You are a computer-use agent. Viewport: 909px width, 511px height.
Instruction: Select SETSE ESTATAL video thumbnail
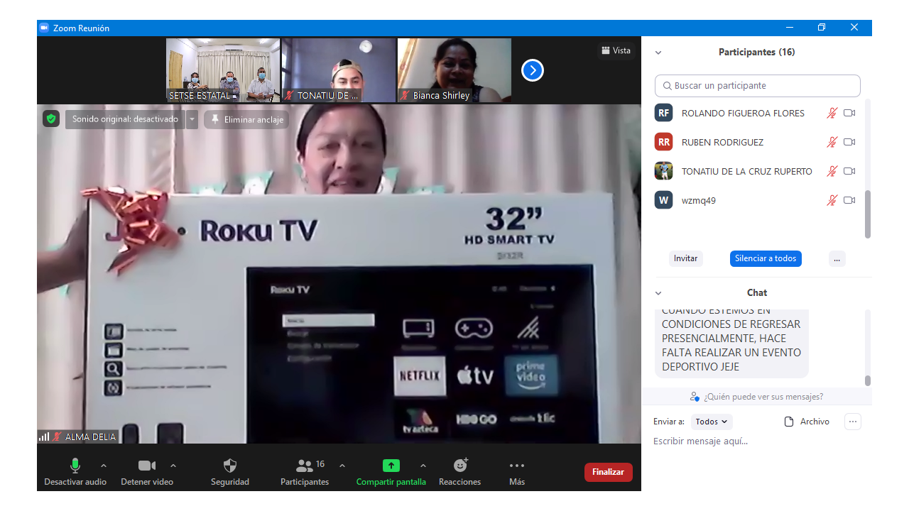(x=223, y=70)
